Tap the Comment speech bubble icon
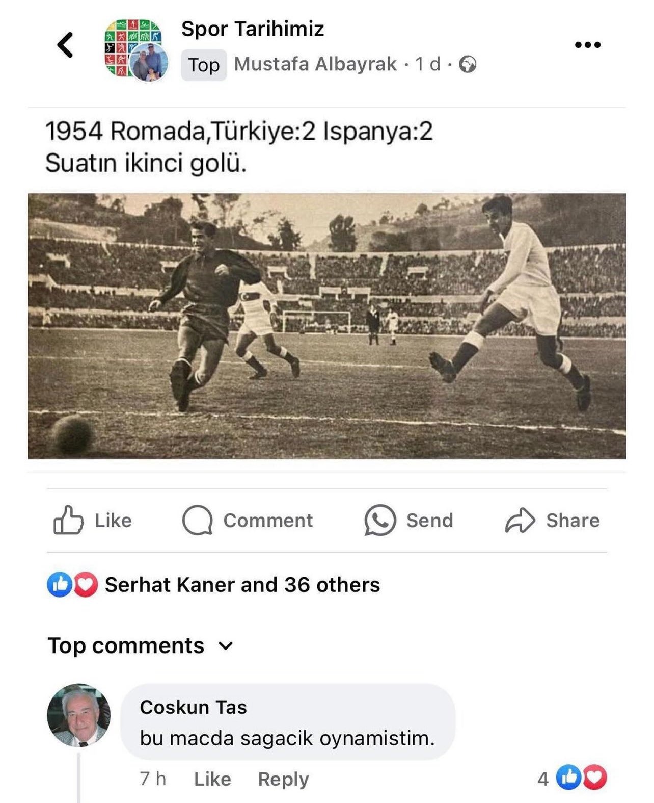 [197, 520]
